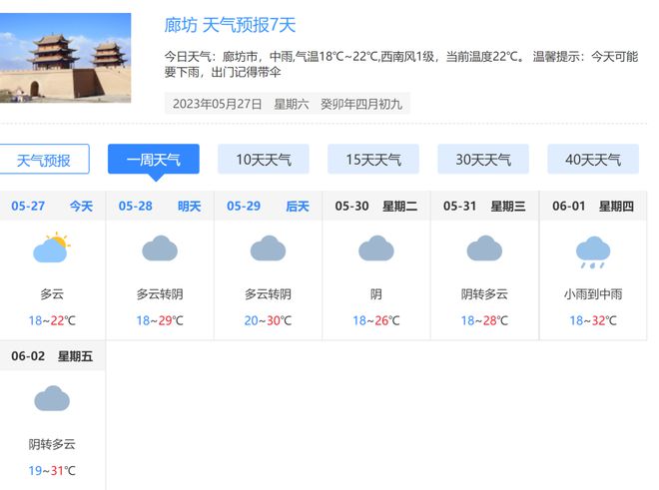
Task: Click the partly cloudy icon for 05-27
Action: click(x=52, y=247)
